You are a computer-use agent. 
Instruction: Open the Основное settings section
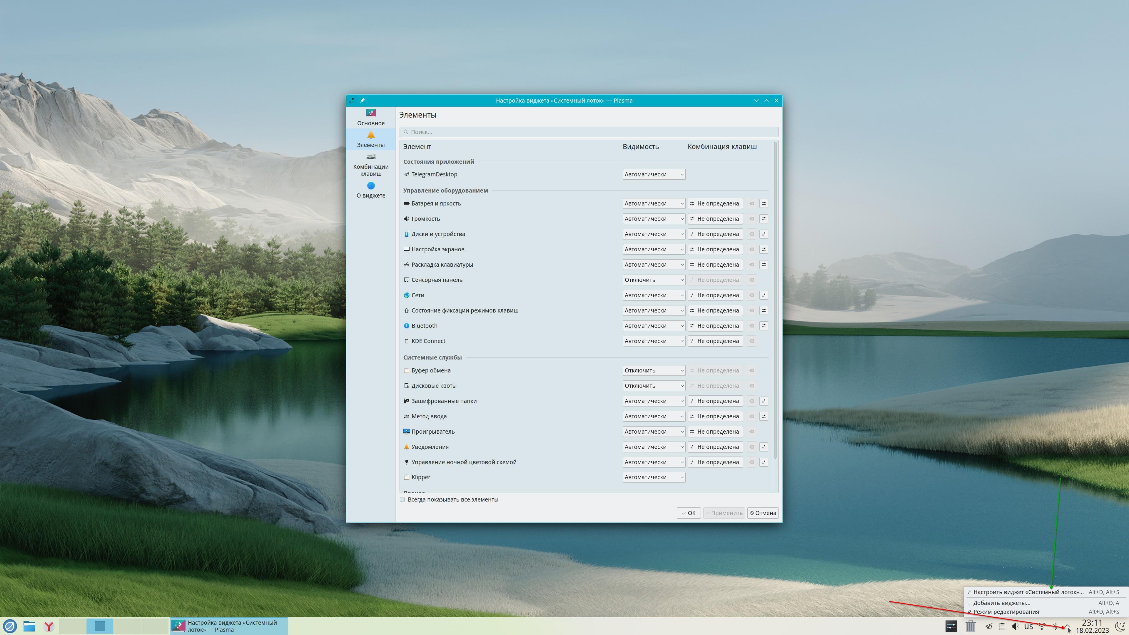point(370,117)
